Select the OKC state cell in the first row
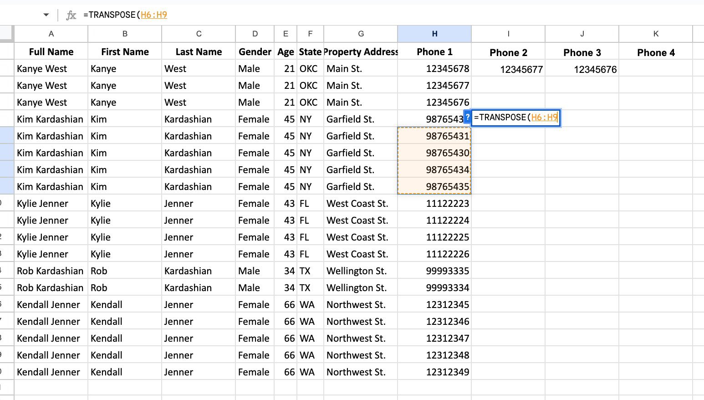704x400 pixels. click(310, 68)
